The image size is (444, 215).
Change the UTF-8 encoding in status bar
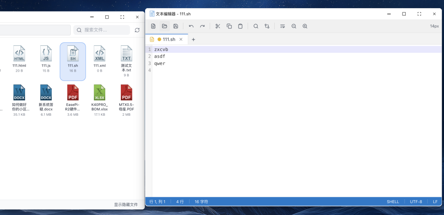point(416,202)
